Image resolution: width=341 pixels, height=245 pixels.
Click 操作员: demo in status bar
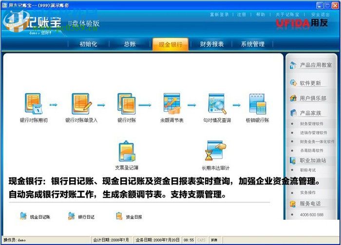click(x=15, y=240)
